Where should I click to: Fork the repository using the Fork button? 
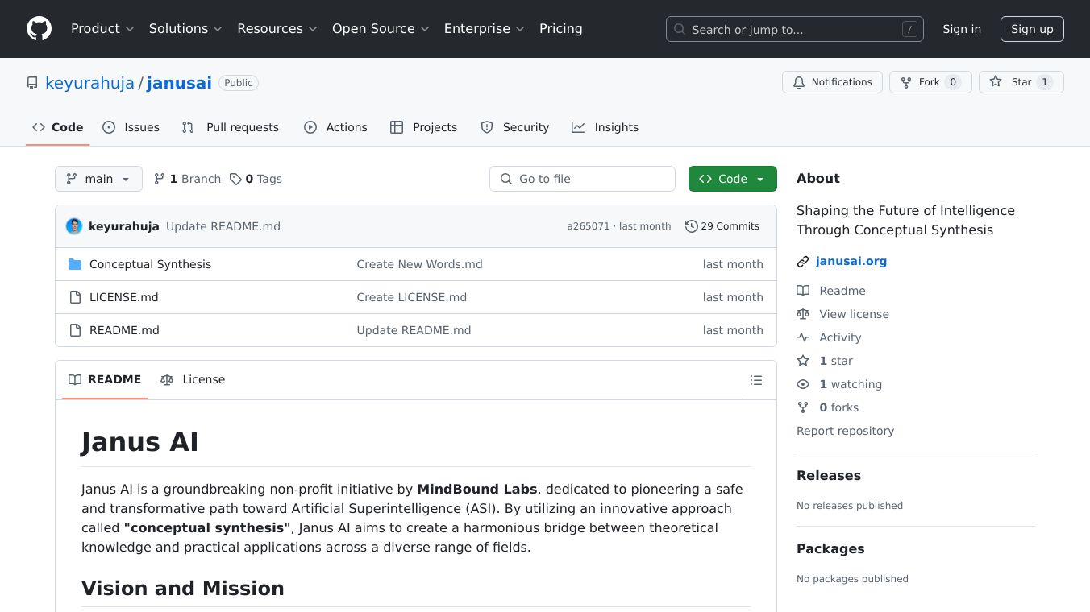click(x=930, y=82)
